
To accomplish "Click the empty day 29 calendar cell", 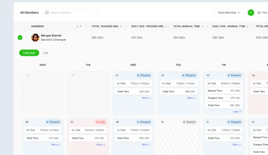I will tap(43, 93).
